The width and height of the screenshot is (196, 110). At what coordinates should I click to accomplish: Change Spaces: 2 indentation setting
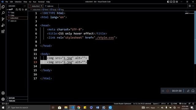pyautogui.click(x=156, y=104)
